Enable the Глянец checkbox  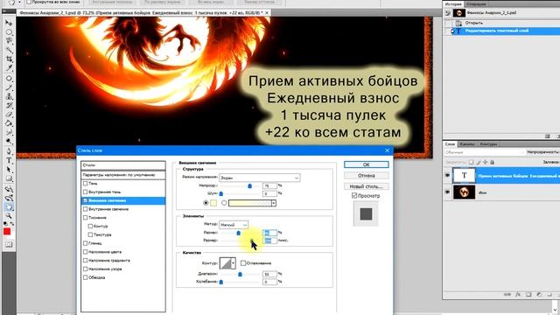[x=86, y=243]
